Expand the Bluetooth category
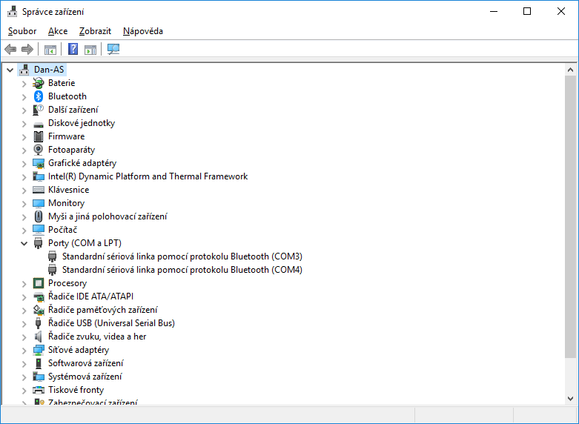Screen dimensions: 579x424 pos(24,97)
